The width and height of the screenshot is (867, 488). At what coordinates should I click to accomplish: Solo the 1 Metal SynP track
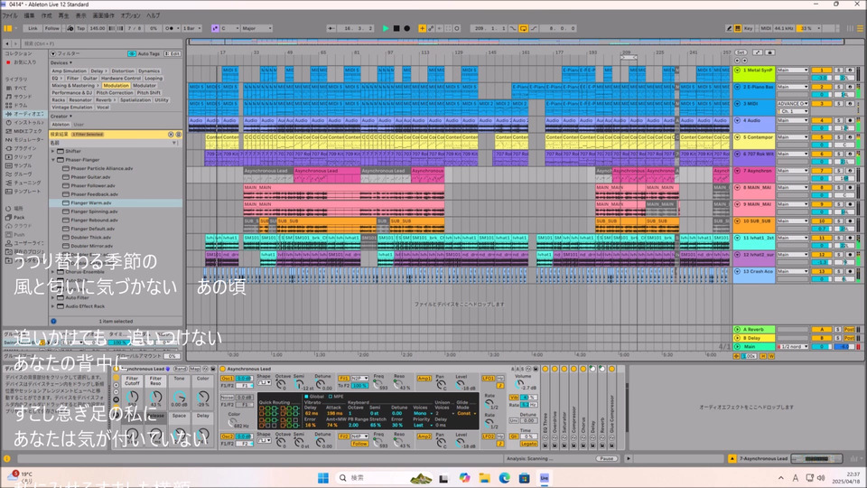click(839, 70)
